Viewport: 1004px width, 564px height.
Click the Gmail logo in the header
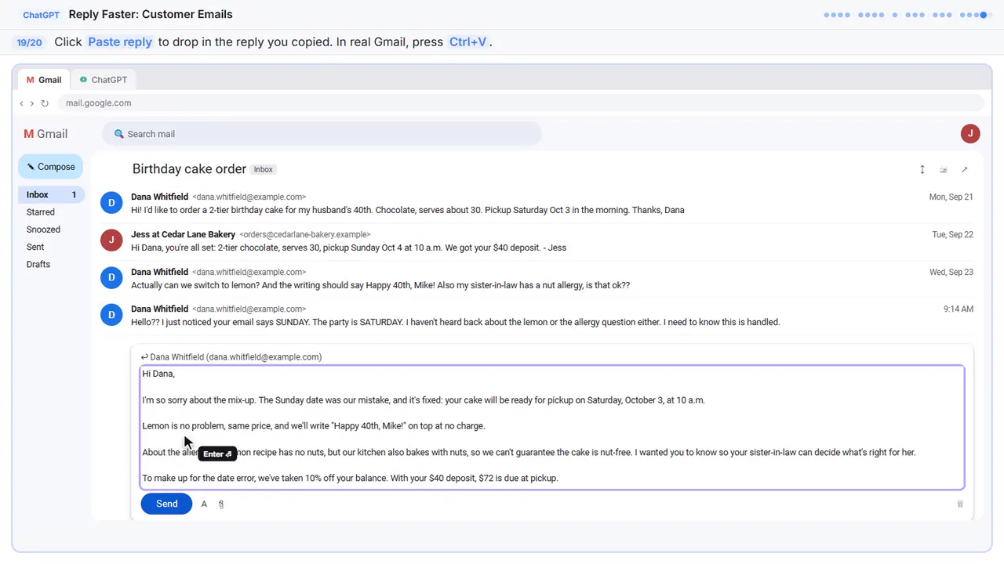[x=45, y=134]
